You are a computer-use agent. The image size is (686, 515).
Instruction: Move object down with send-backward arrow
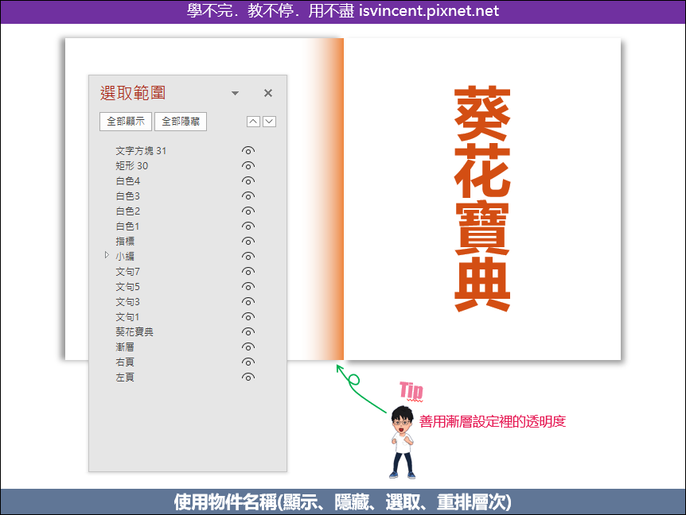click(x=270, y=122)
